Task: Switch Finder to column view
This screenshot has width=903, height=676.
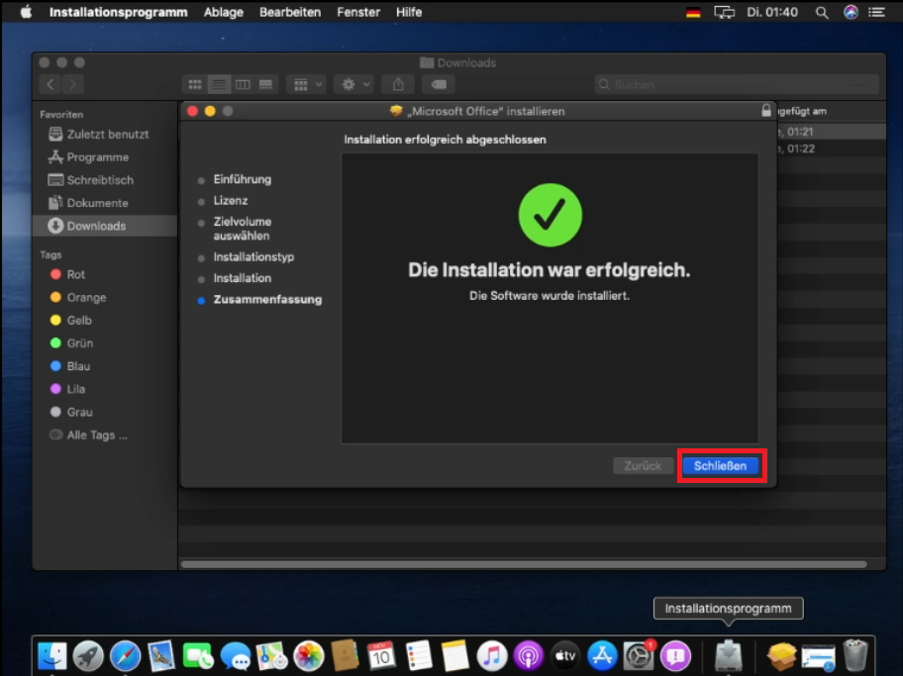Action: coord(243,85)
